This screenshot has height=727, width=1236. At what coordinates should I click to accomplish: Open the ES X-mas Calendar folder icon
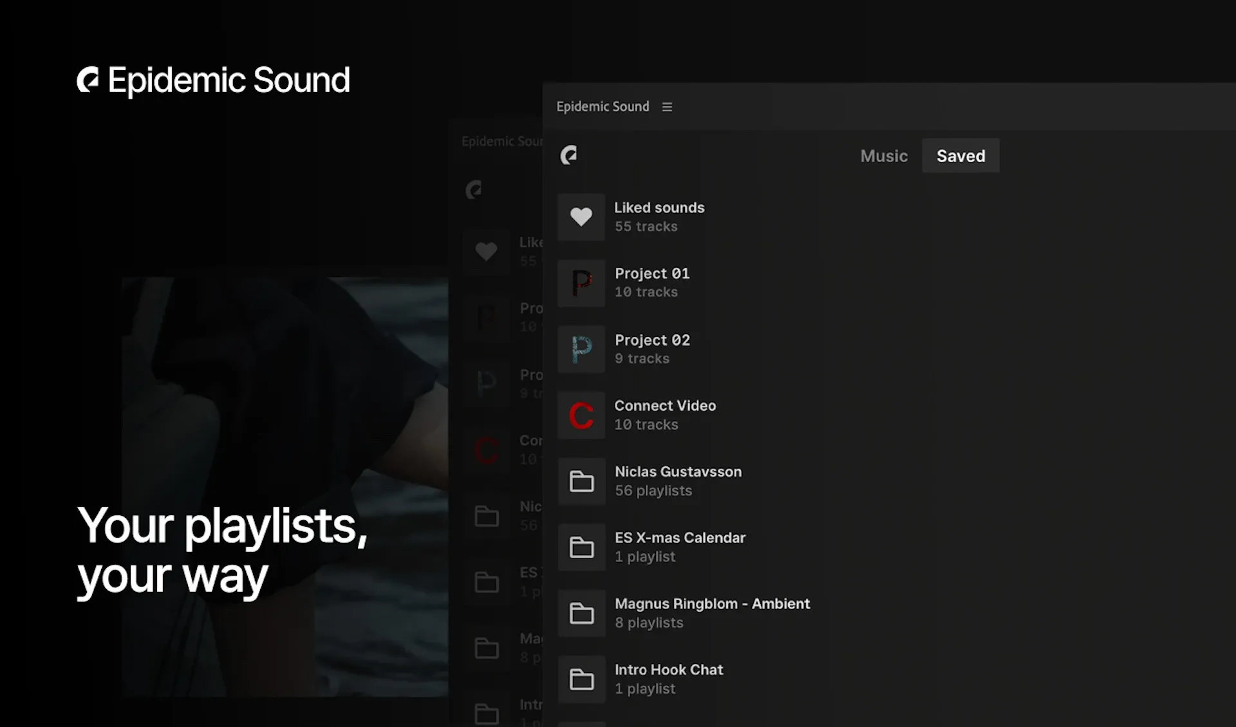pyautogui.click(x=581, y=547)
